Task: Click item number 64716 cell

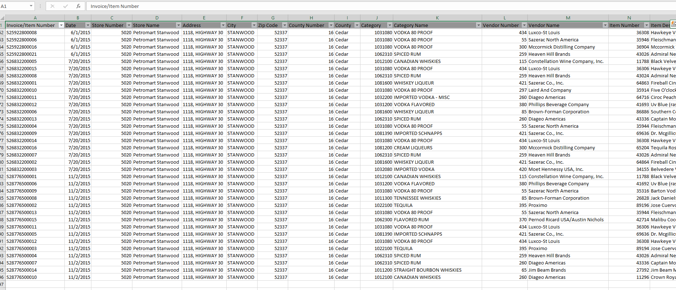Action: tap(629, 97)
